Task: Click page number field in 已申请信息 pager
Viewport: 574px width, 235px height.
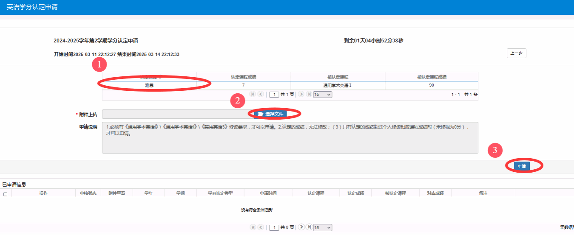Action: (x=274, y=228)
